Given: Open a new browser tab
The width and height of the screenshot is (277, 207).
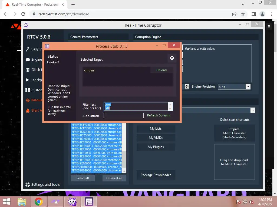Looking at the screenshot, I should 73,5.
